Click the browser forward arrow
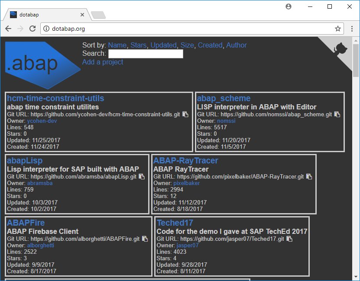 tap(20, 29)
